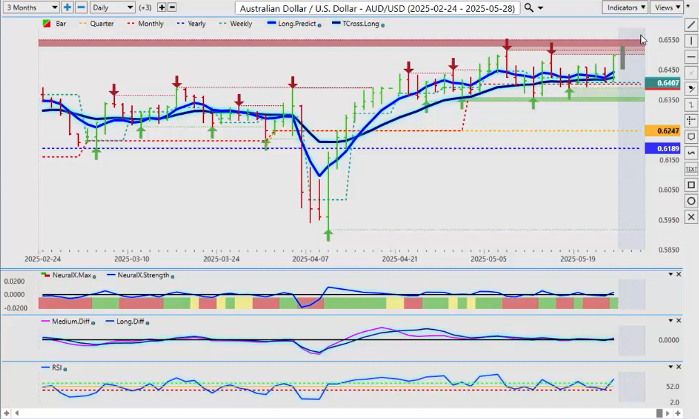Image resolution: width=699 pixels, height=419 pixels.
Task: Select the diagonal trend line drawing tool
Action: (x=691, y=25)
